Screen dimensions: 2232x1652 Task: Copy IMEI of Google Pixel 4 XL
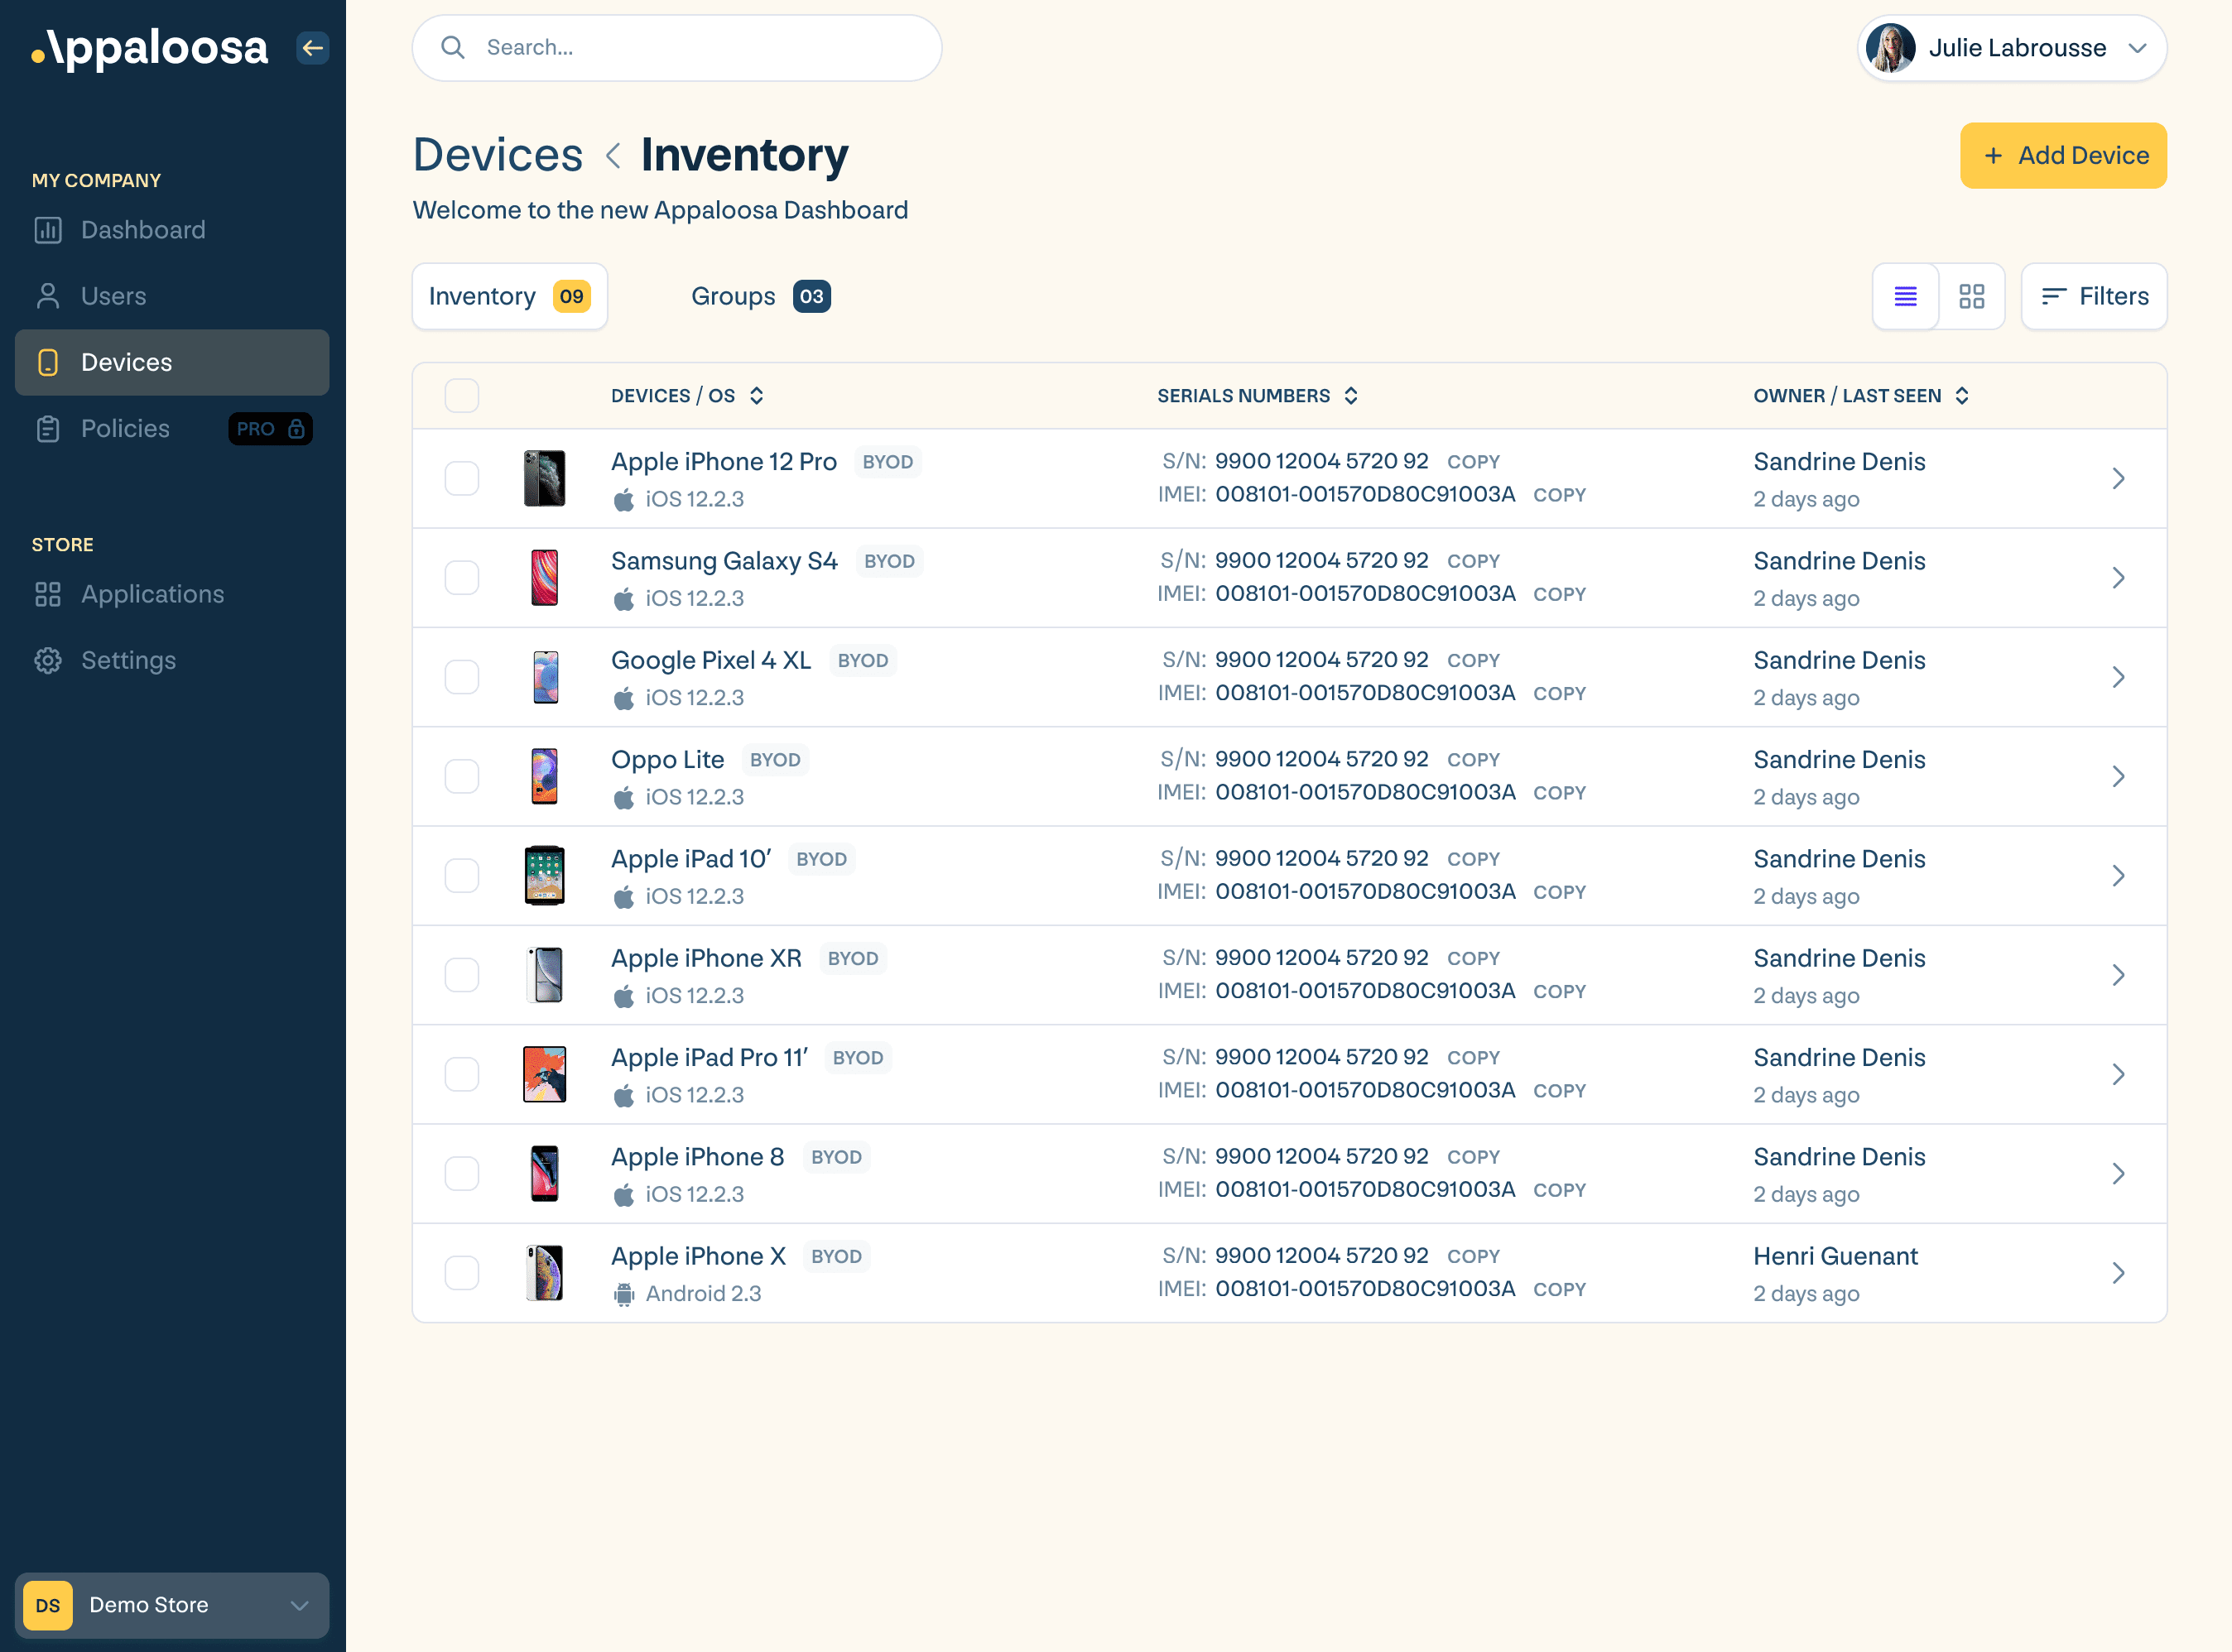coord(1560,693)
